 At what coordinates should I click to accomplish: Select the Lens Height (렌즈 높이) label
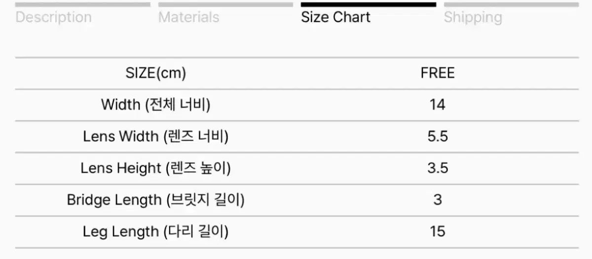point(156,168)
